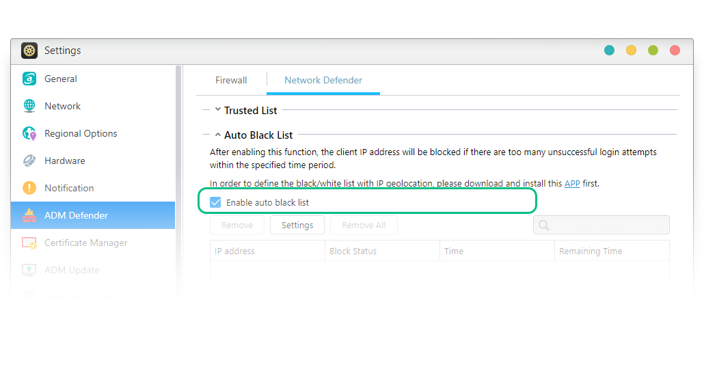This screenshot has height=382, width=704.
Task: Click the General settings icon
Action: click(x=29, y=79)
